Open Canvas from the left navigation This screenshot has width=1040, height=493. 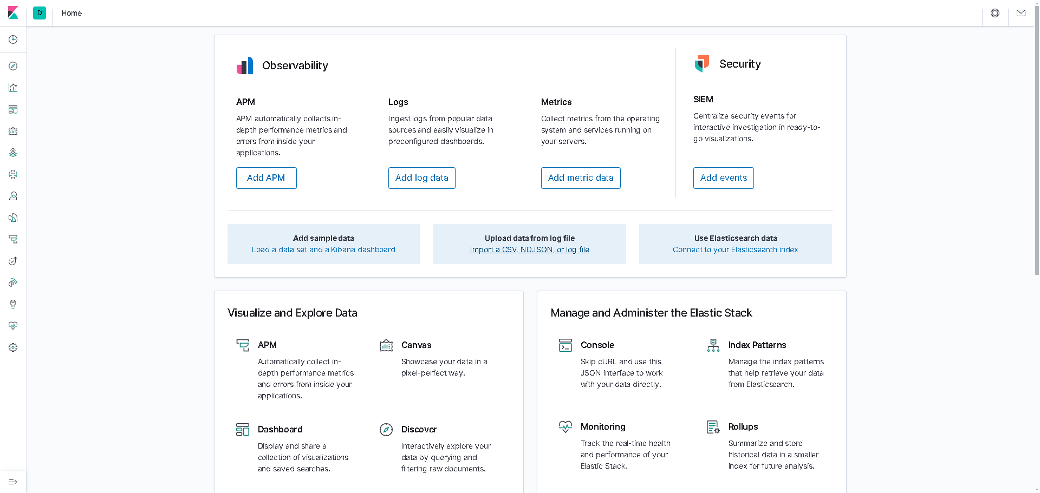(13, 131)
